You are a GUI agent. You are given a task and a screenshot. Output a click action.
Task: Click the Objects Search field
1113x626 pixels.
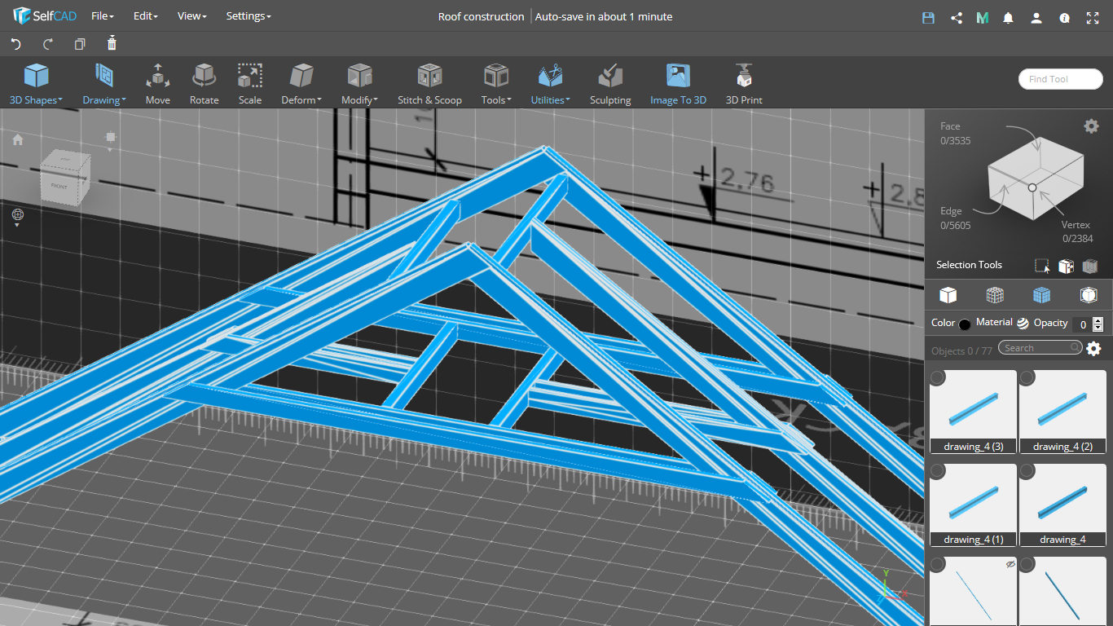(x=1040, y=348)
